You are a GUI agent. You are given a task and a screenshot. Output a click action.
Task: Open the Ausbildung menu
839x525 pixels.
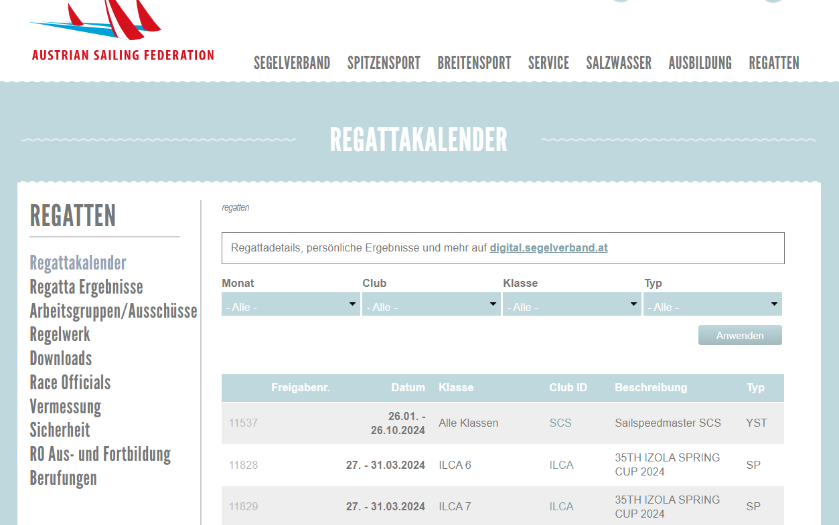(700, 63)
